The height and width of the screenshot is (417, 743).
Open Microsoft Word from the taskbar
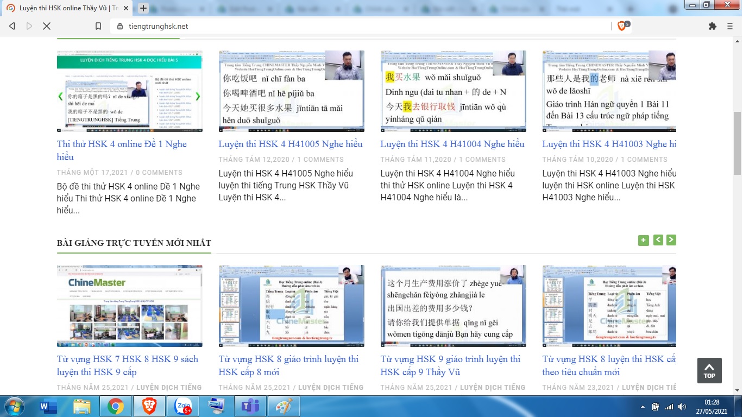click(49, 406)
